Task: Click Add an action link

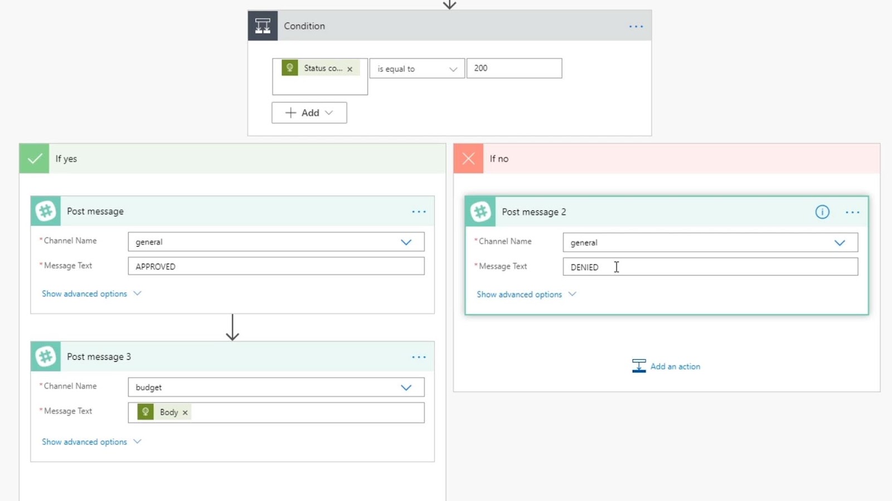Action: coord(666,366)
